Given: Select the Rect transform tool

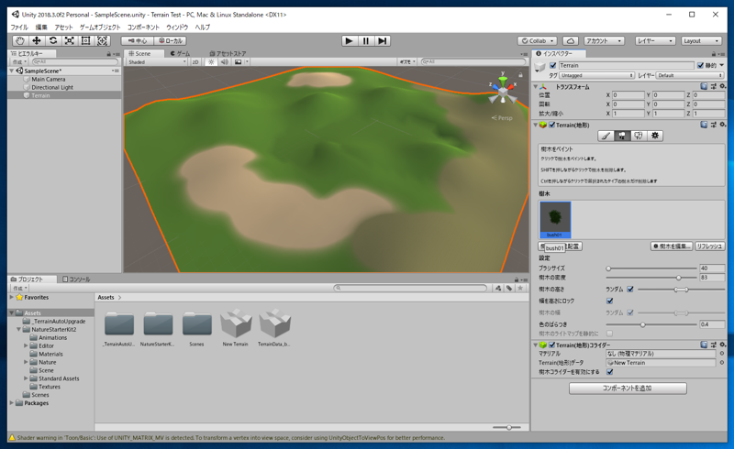Looking at the screenshot, I should 85,40.
